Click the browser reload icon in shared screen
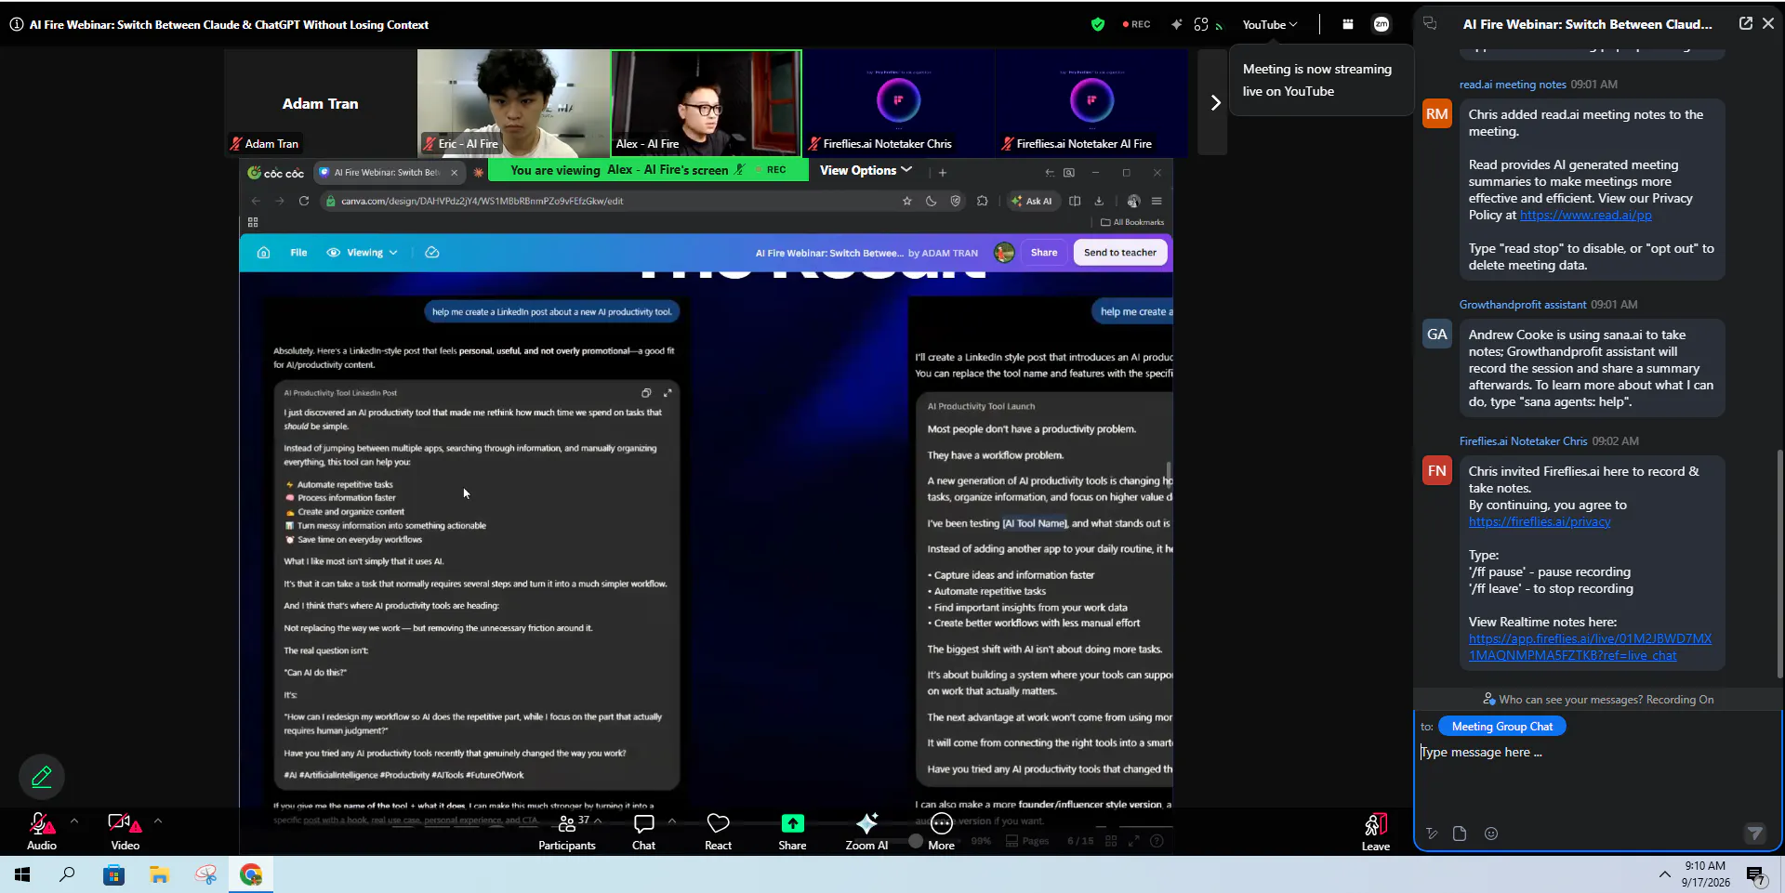 [x=304, y=201]
